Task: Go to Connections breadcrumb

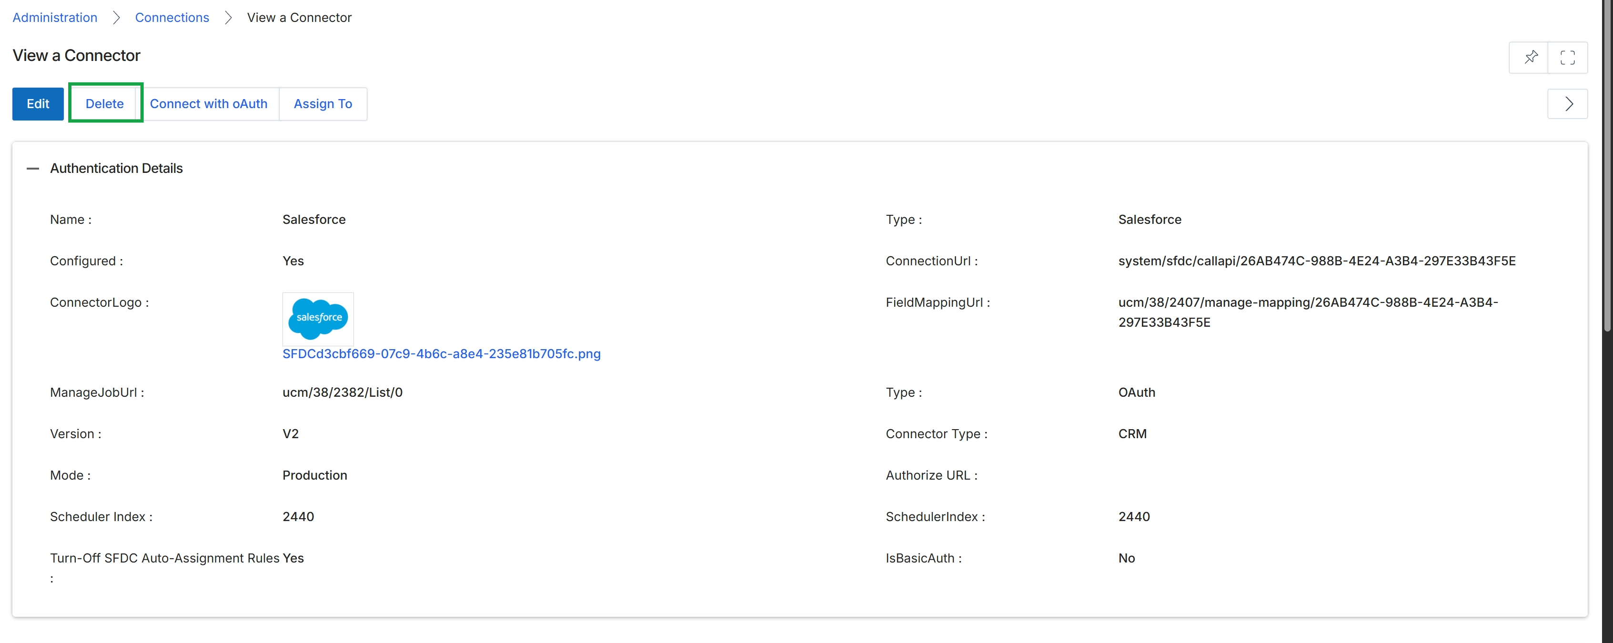Action: [172, 18]
